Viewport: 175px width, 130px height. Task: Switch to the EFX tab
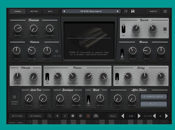click(50, 12)
